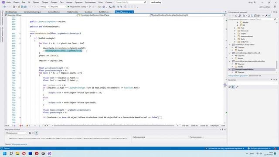Switch to ConnectItem.cs tab
279x157 pixels.
(54, 12)
